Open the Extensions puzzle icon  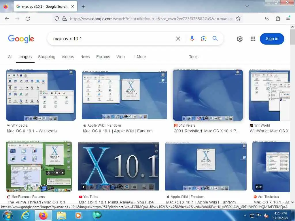[278, 18]
